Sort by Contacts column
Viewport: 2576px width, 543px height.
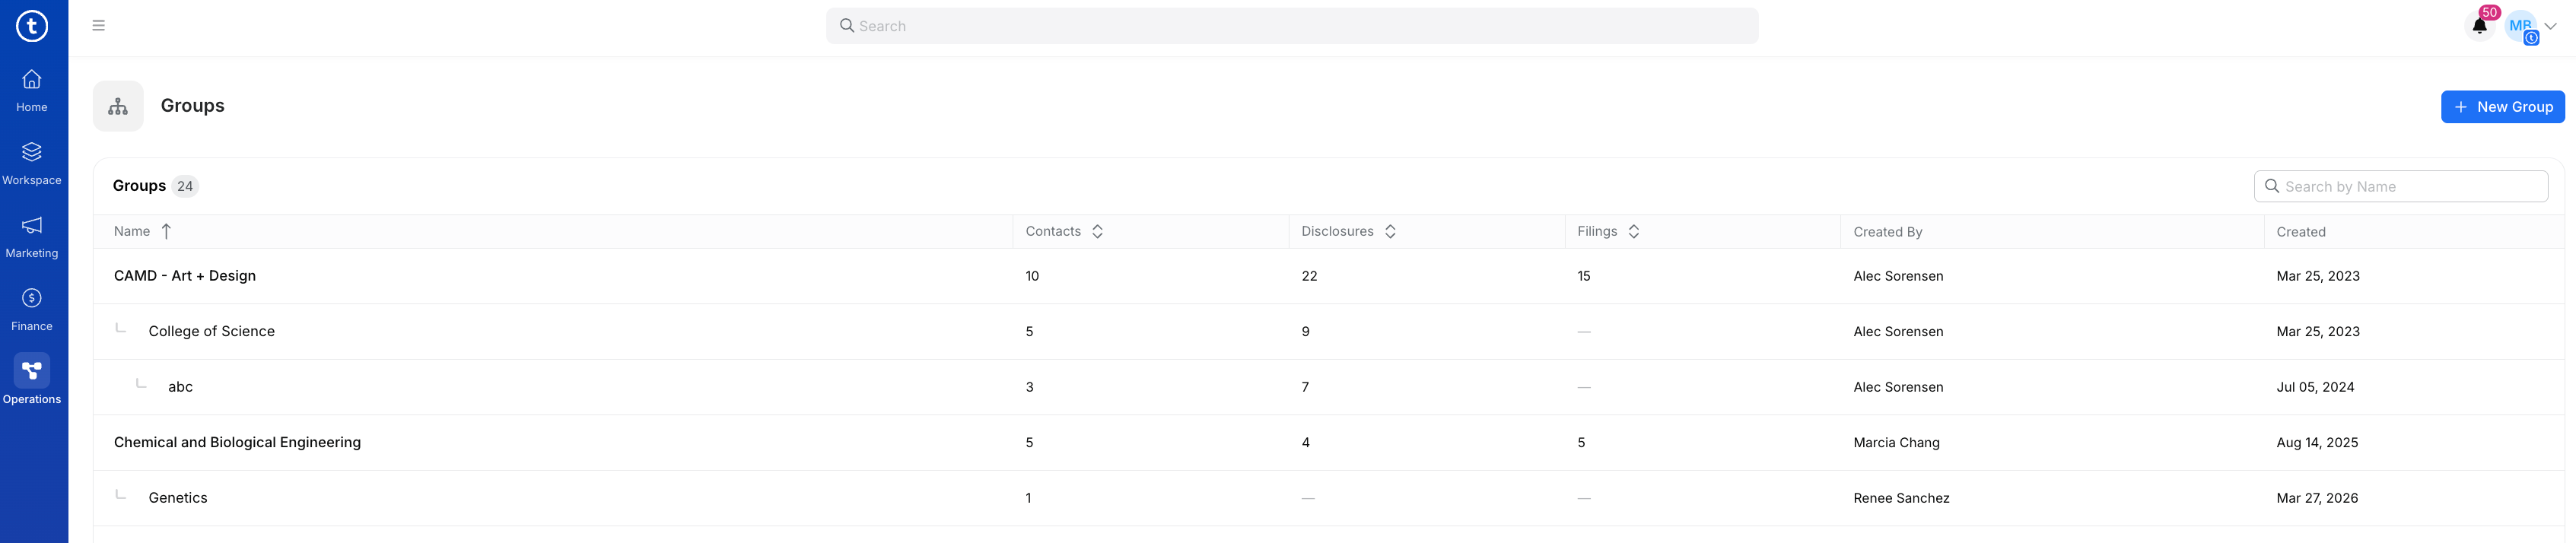point(1064,232)
